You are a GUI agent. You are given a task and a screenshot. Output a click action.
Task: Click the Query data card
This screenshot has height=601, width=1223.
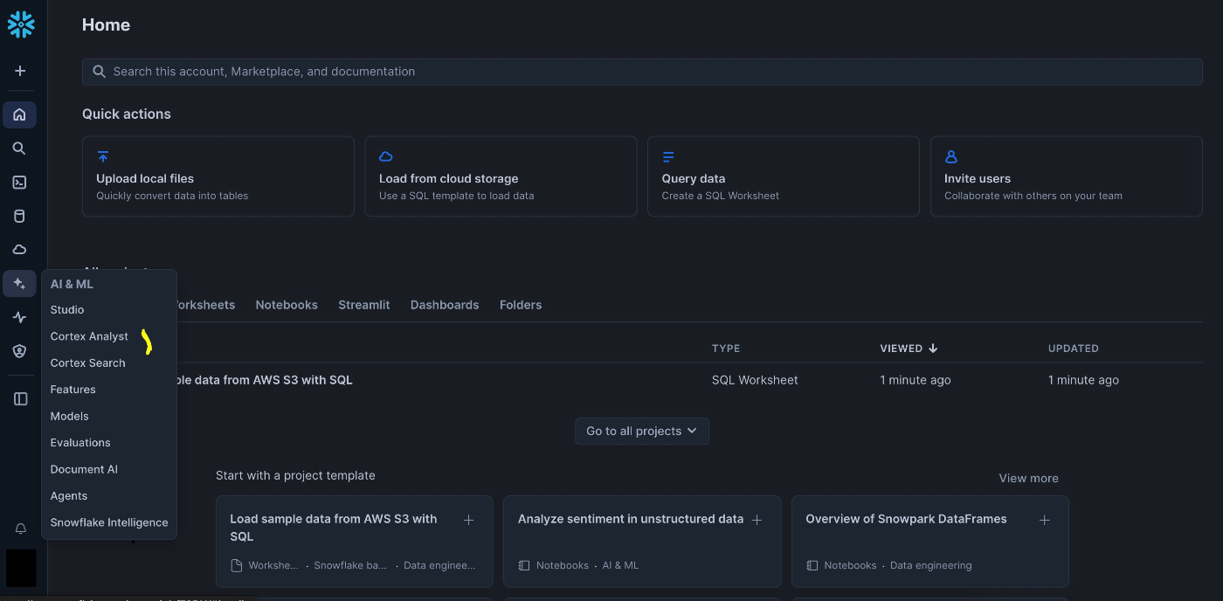[x=784, y=176]
